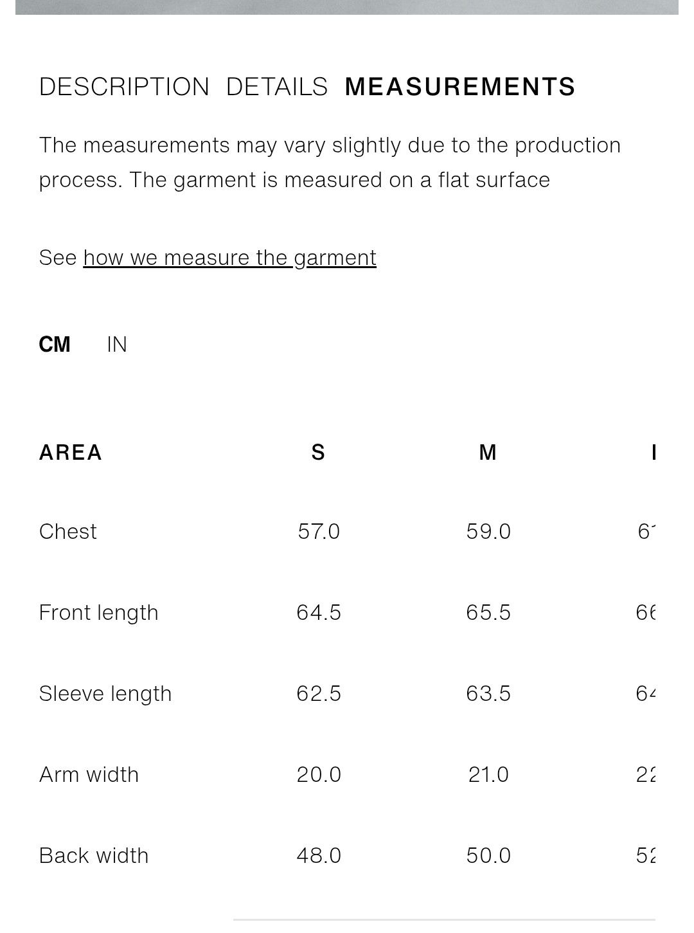Click the 59.0 chest value for M

pyautogui.click(x=488, y=532)
